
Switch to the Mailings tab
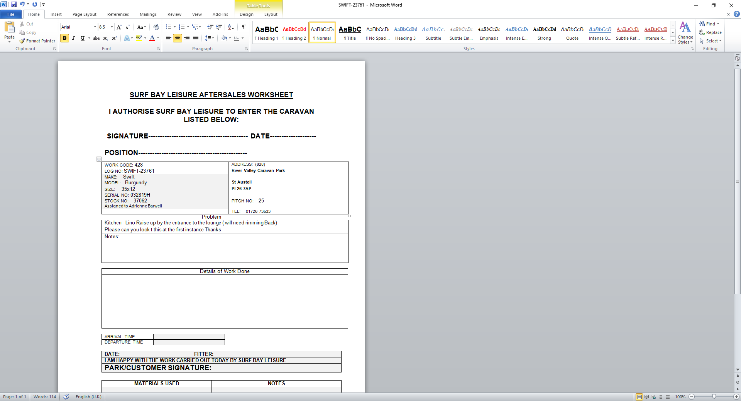pyautogui.click(x=148, y=14)
